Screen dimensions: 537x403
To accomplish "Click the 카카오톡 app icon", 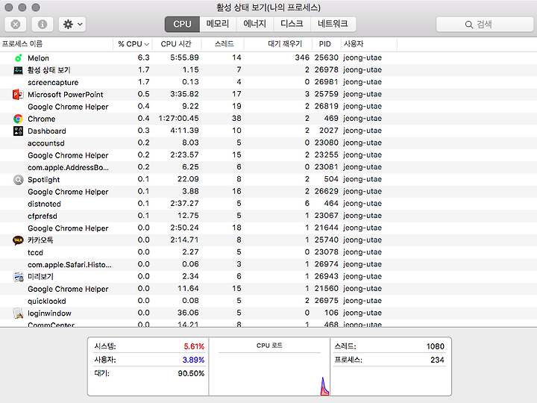I will 18,240.
